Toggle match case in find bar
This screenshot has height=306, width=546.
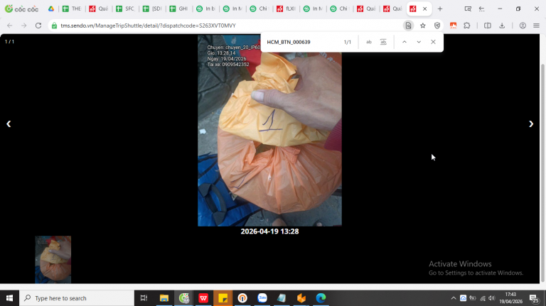pyautogui.click(x=369, y=42)
